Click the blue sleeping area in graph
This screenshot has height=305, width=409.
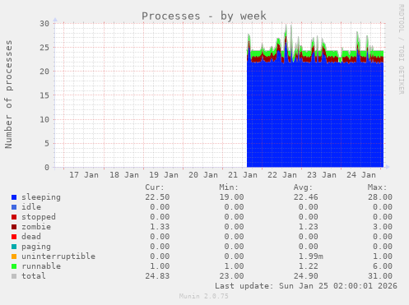(315, 115)
